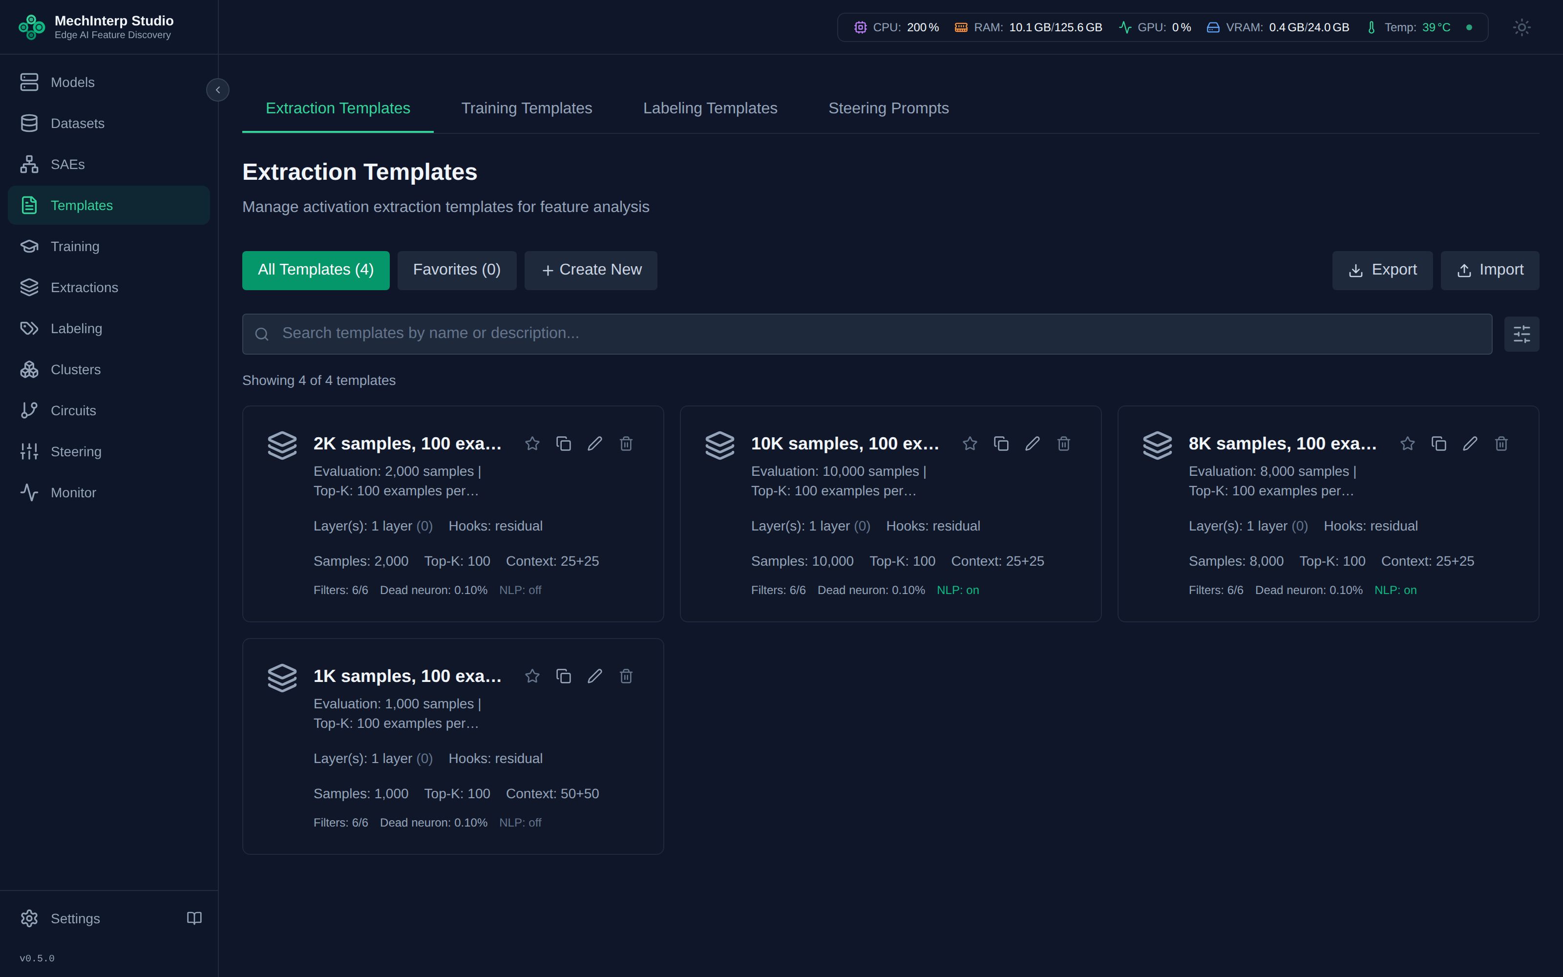Screen dimensions: 1563x977
Task: Click the Create New button
Action: [x=591, y=270]
